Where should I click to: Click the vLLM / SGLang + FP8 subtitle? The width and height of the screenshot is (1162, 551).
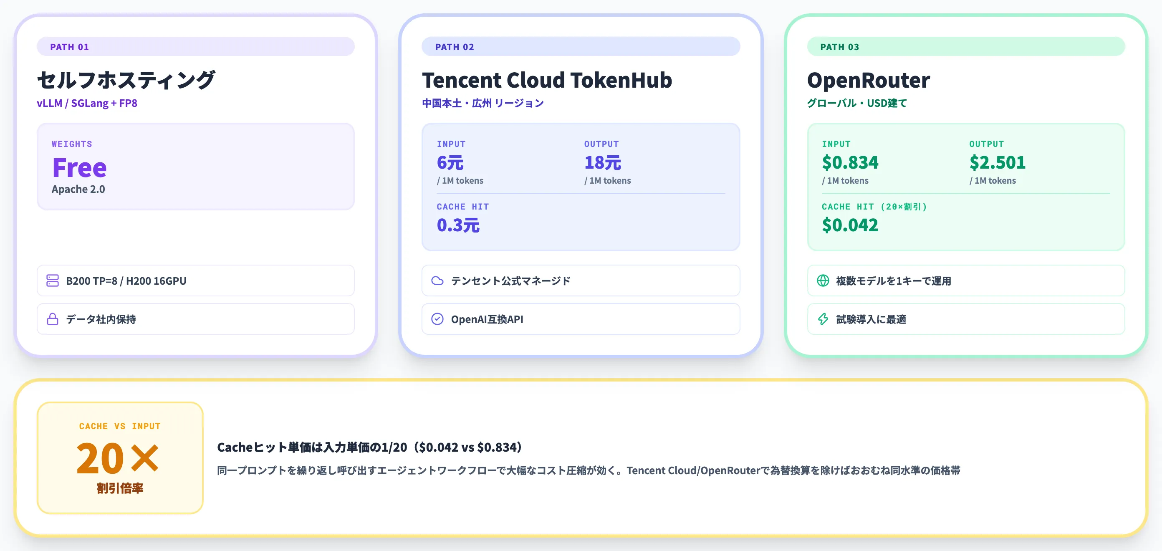click(x=87, y=103)
